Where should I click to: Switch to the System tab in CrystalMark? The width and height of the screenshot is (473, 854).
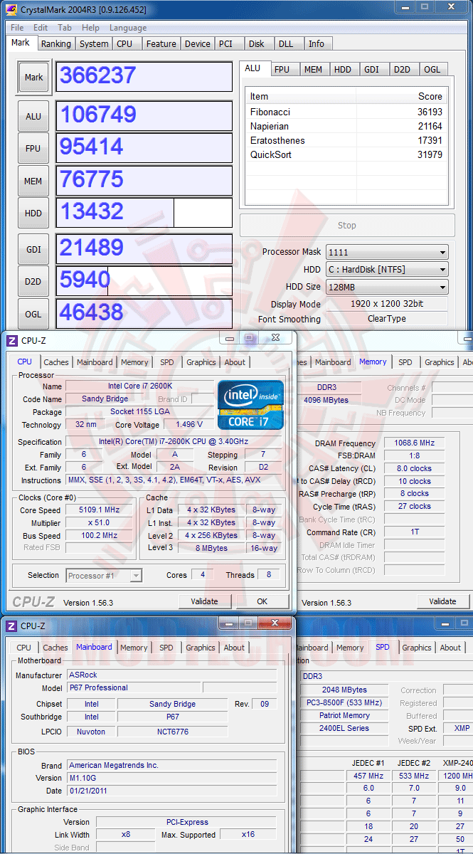[94, 43]
